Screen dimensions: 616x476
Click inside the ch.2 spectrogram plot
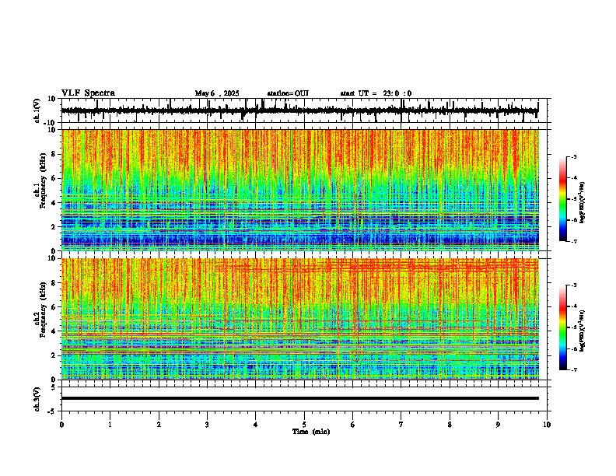coord(300,319)
